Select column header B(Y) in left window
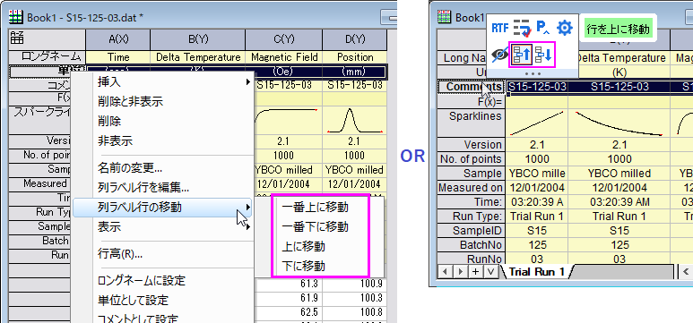Image resolution: width=693 pixels, height=323 pixels. 198,39
